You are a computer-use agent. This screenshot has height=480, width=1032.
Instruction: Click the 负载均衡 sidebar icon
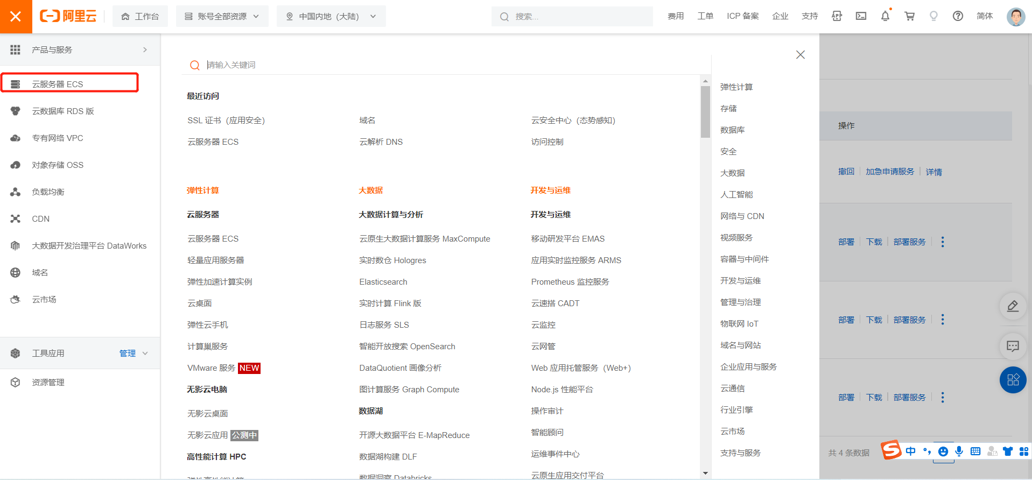16,192
